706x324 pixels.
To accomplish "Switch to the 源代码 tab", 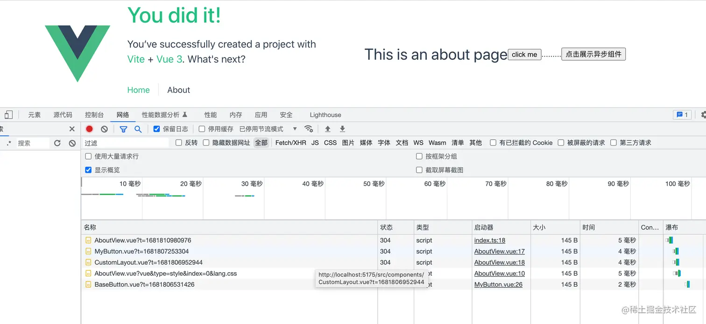I will pos(63,115).
